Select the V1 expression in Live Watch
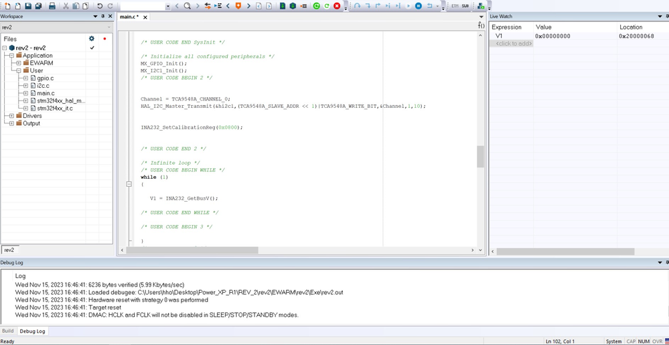Screen dimensions: 669x345 (499, 36)
